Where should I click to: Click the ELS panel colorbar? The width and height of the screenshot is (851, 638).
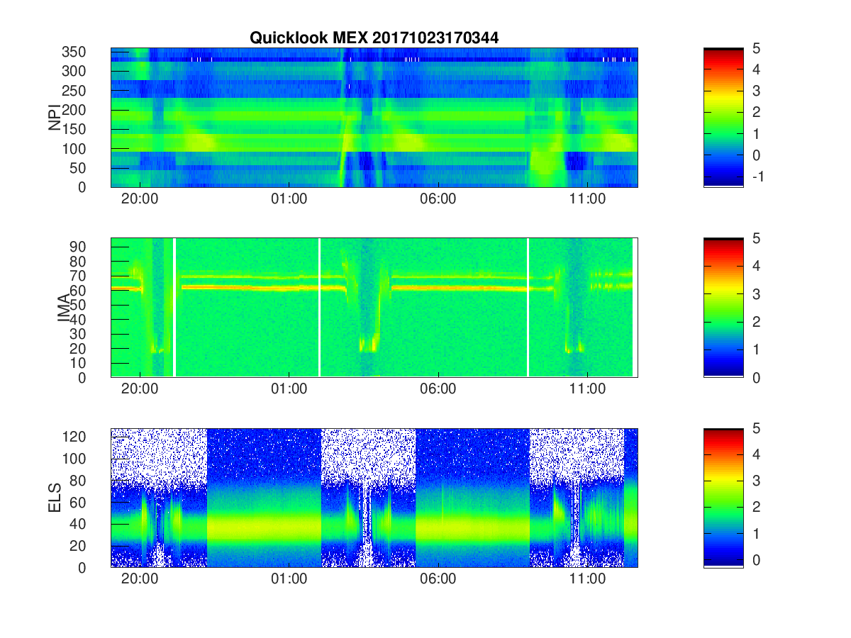723,498
